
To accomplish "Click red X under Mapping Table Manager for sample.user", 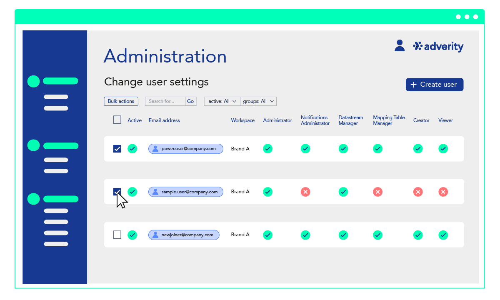I will (377, 192).
